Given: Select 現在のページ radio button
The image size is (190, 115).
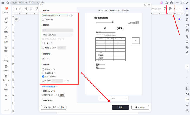Looking at the screenshot, I should coord(43,69).
